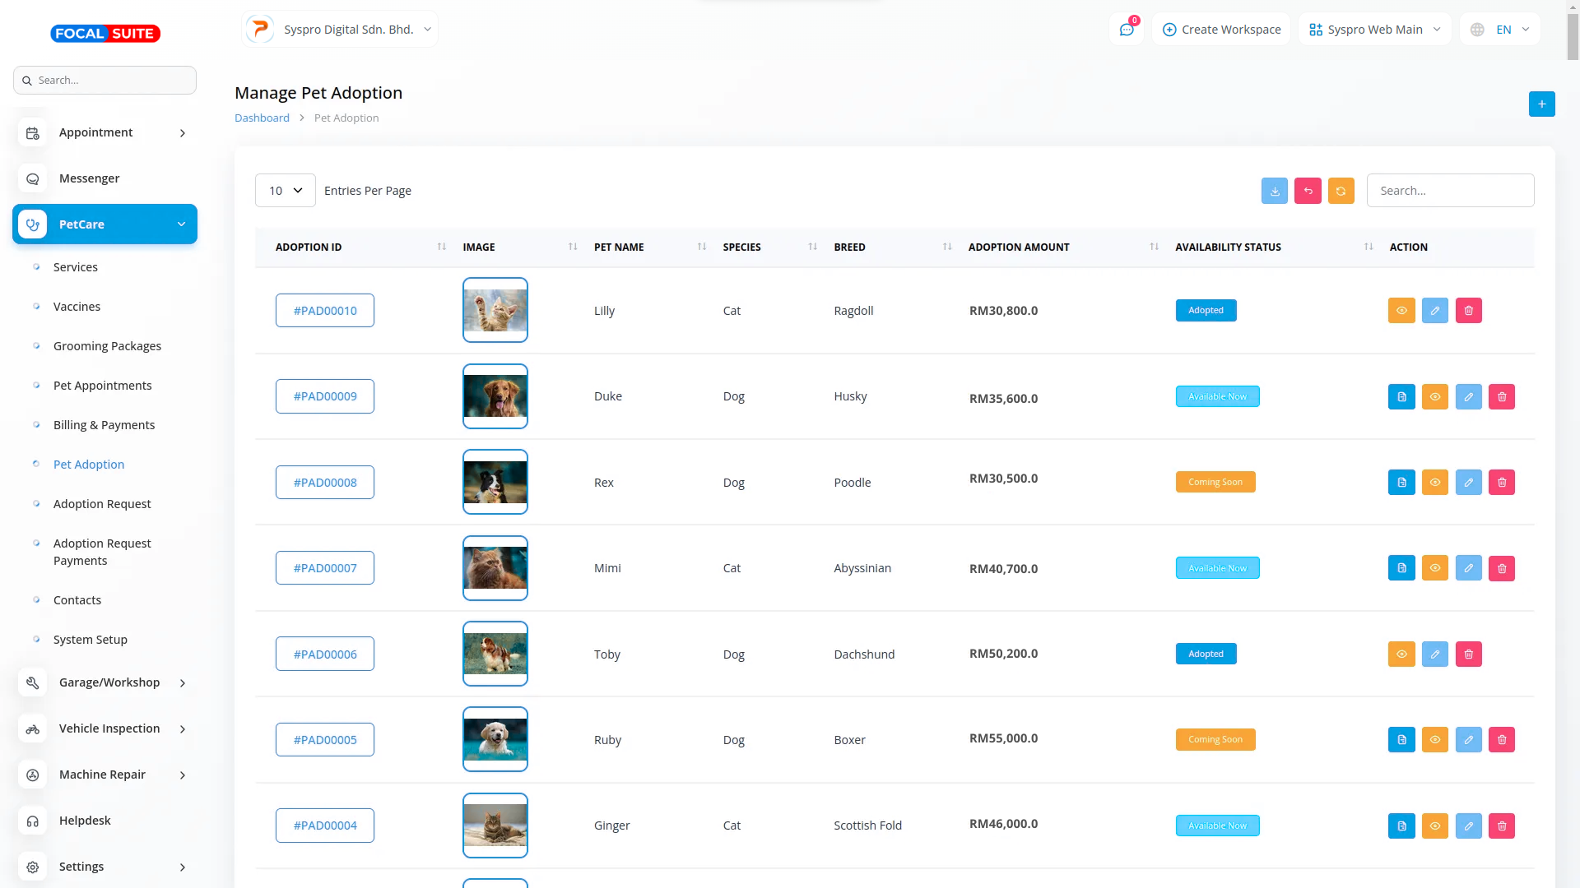The image size is (1580, 888).
Task: Click the blue download export icon
Action: click(1274, 191)
